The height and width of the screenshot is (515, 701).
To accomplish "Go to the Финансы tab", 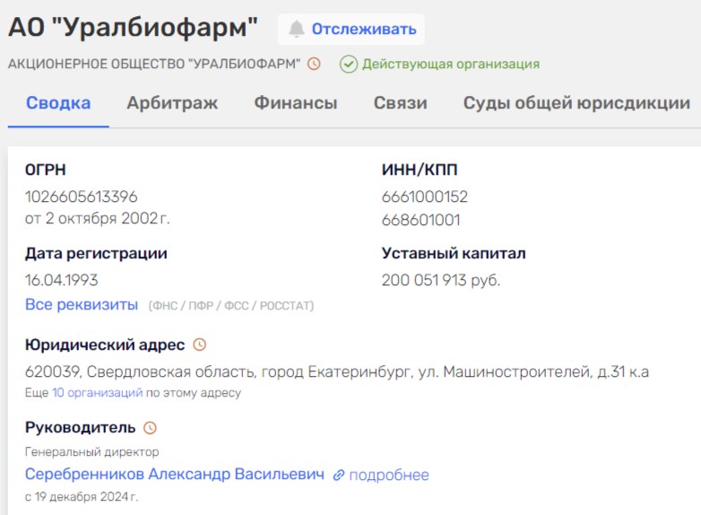I will pos(296,103).
